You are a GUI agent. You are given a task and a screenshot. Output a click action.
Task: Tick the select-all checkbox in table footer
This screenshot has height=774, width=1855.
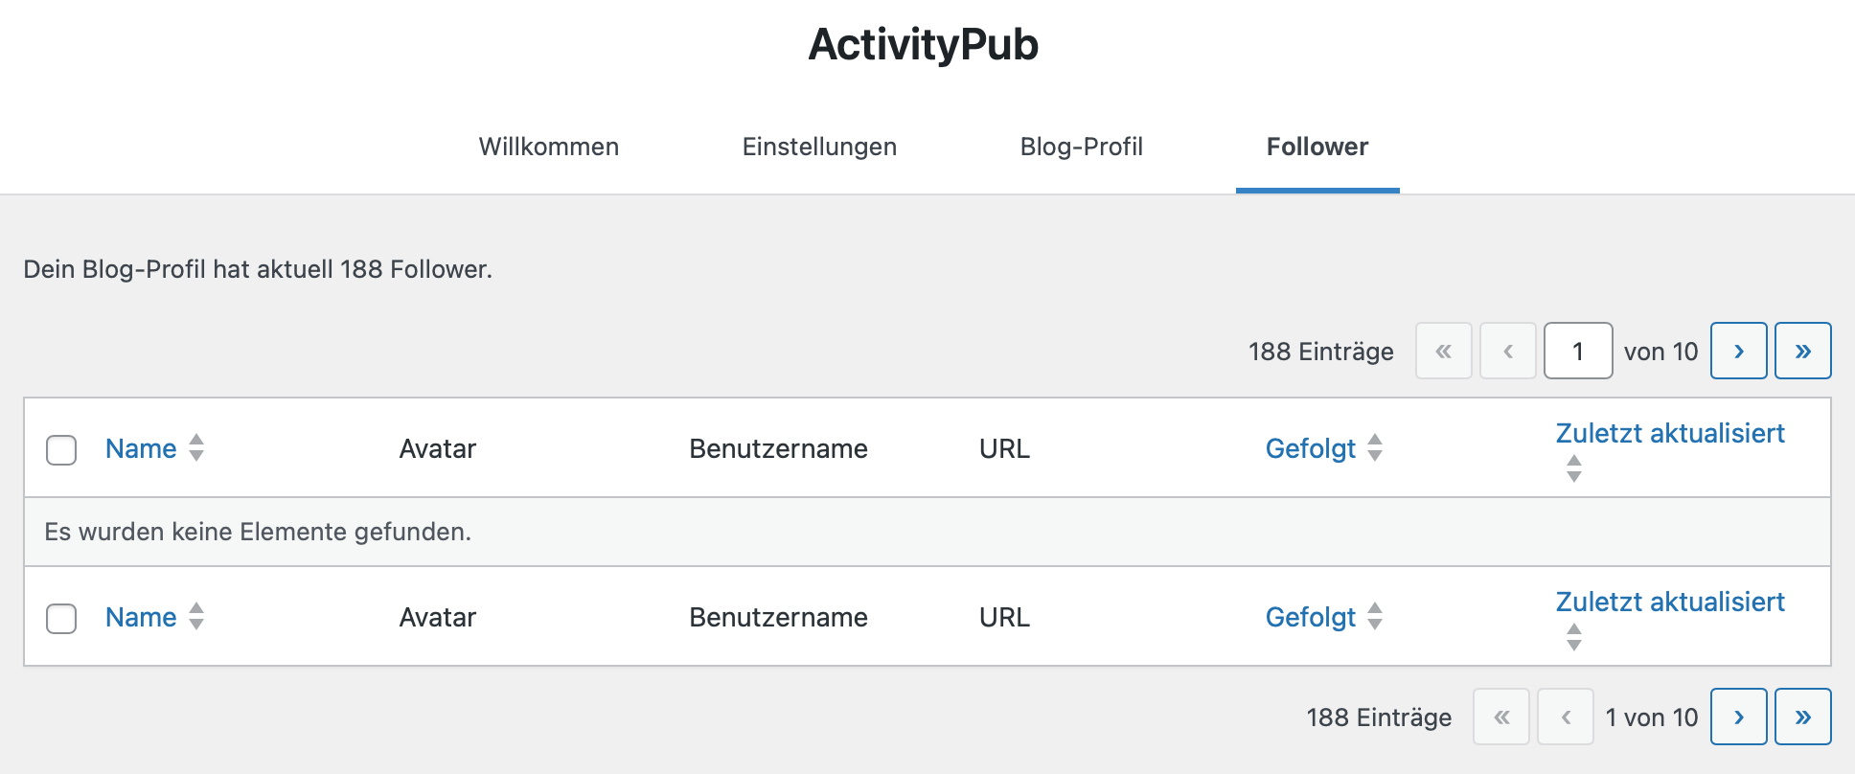pos(61,618)
